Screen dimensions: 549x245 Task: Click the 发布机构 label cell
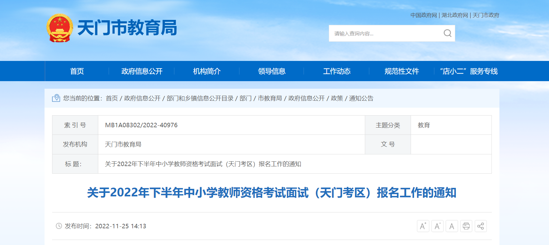75,144
